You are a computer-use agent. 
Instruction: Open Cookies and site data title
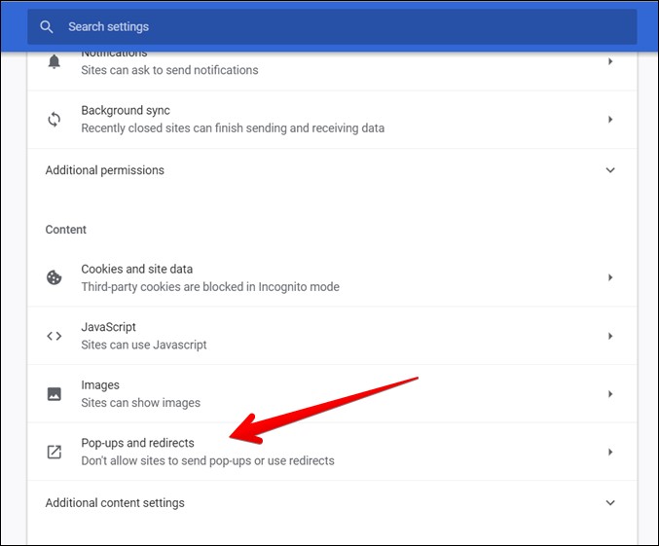[136, 269]
